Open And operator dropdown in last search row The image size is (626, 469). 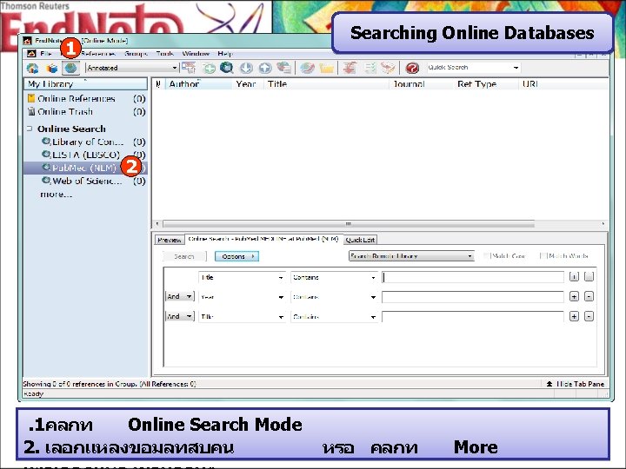tap(180, 316)
